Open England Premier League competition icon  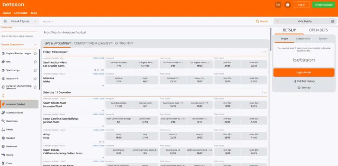click(3, 53)
